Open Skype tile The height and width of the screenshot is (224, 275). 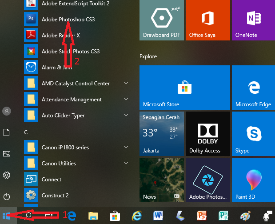[x=253, y=134]
